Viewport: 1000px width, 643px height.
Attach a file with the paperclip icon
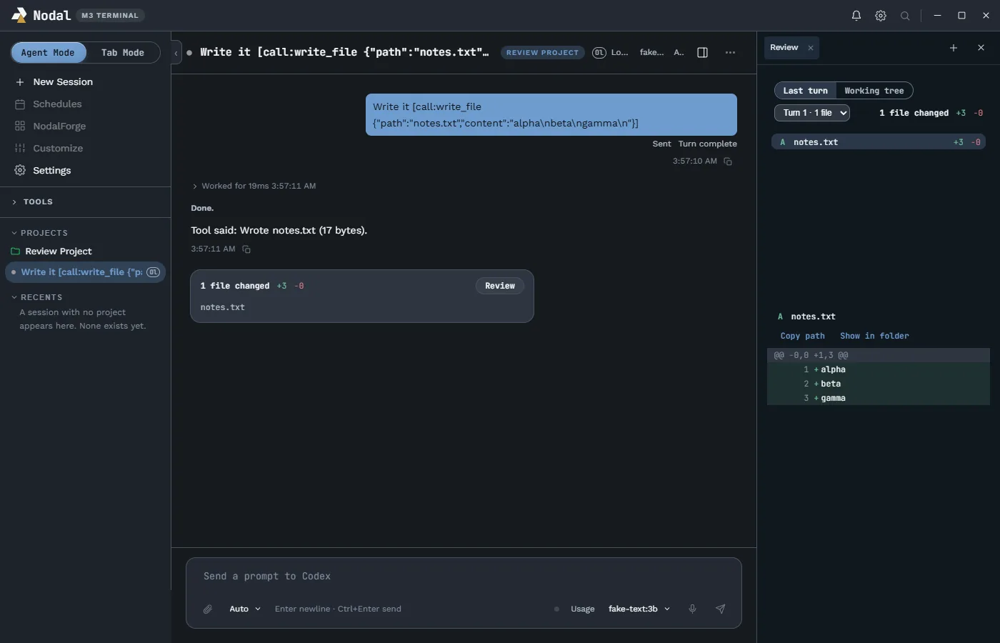pyautogui.click(x=208, y=609)
